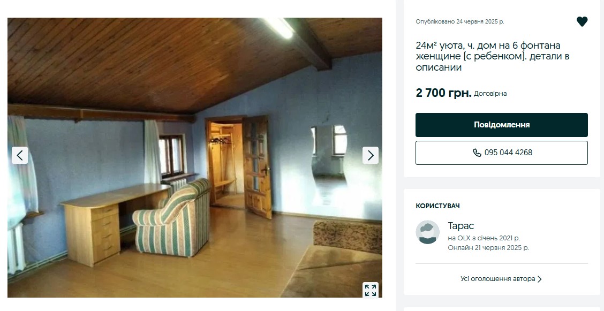Open photo in fullscreen via expand icon
The image size is (604, 311).
point(370,290)
